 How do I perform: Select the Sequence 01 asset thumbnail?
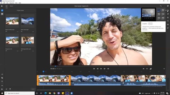[x=12, y=40]
